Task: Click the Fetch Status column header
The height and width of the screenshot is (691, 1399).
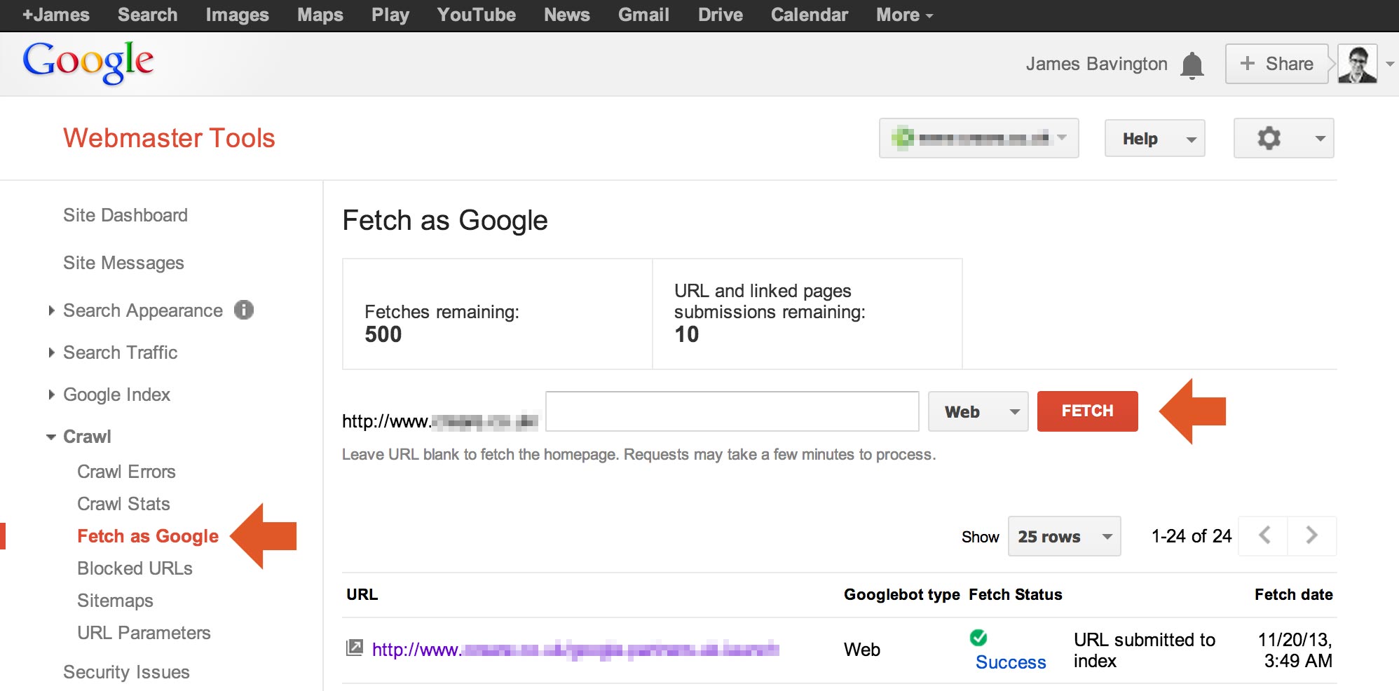Action: click(x=1015, y=594)
